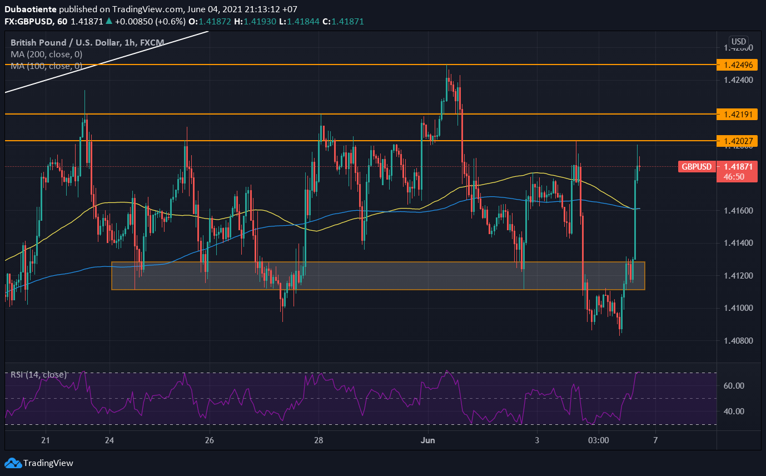This screenshot has height=476, width=766.
Task: Click the 1.42191 orange price label
Action: [x=738, y=114]
